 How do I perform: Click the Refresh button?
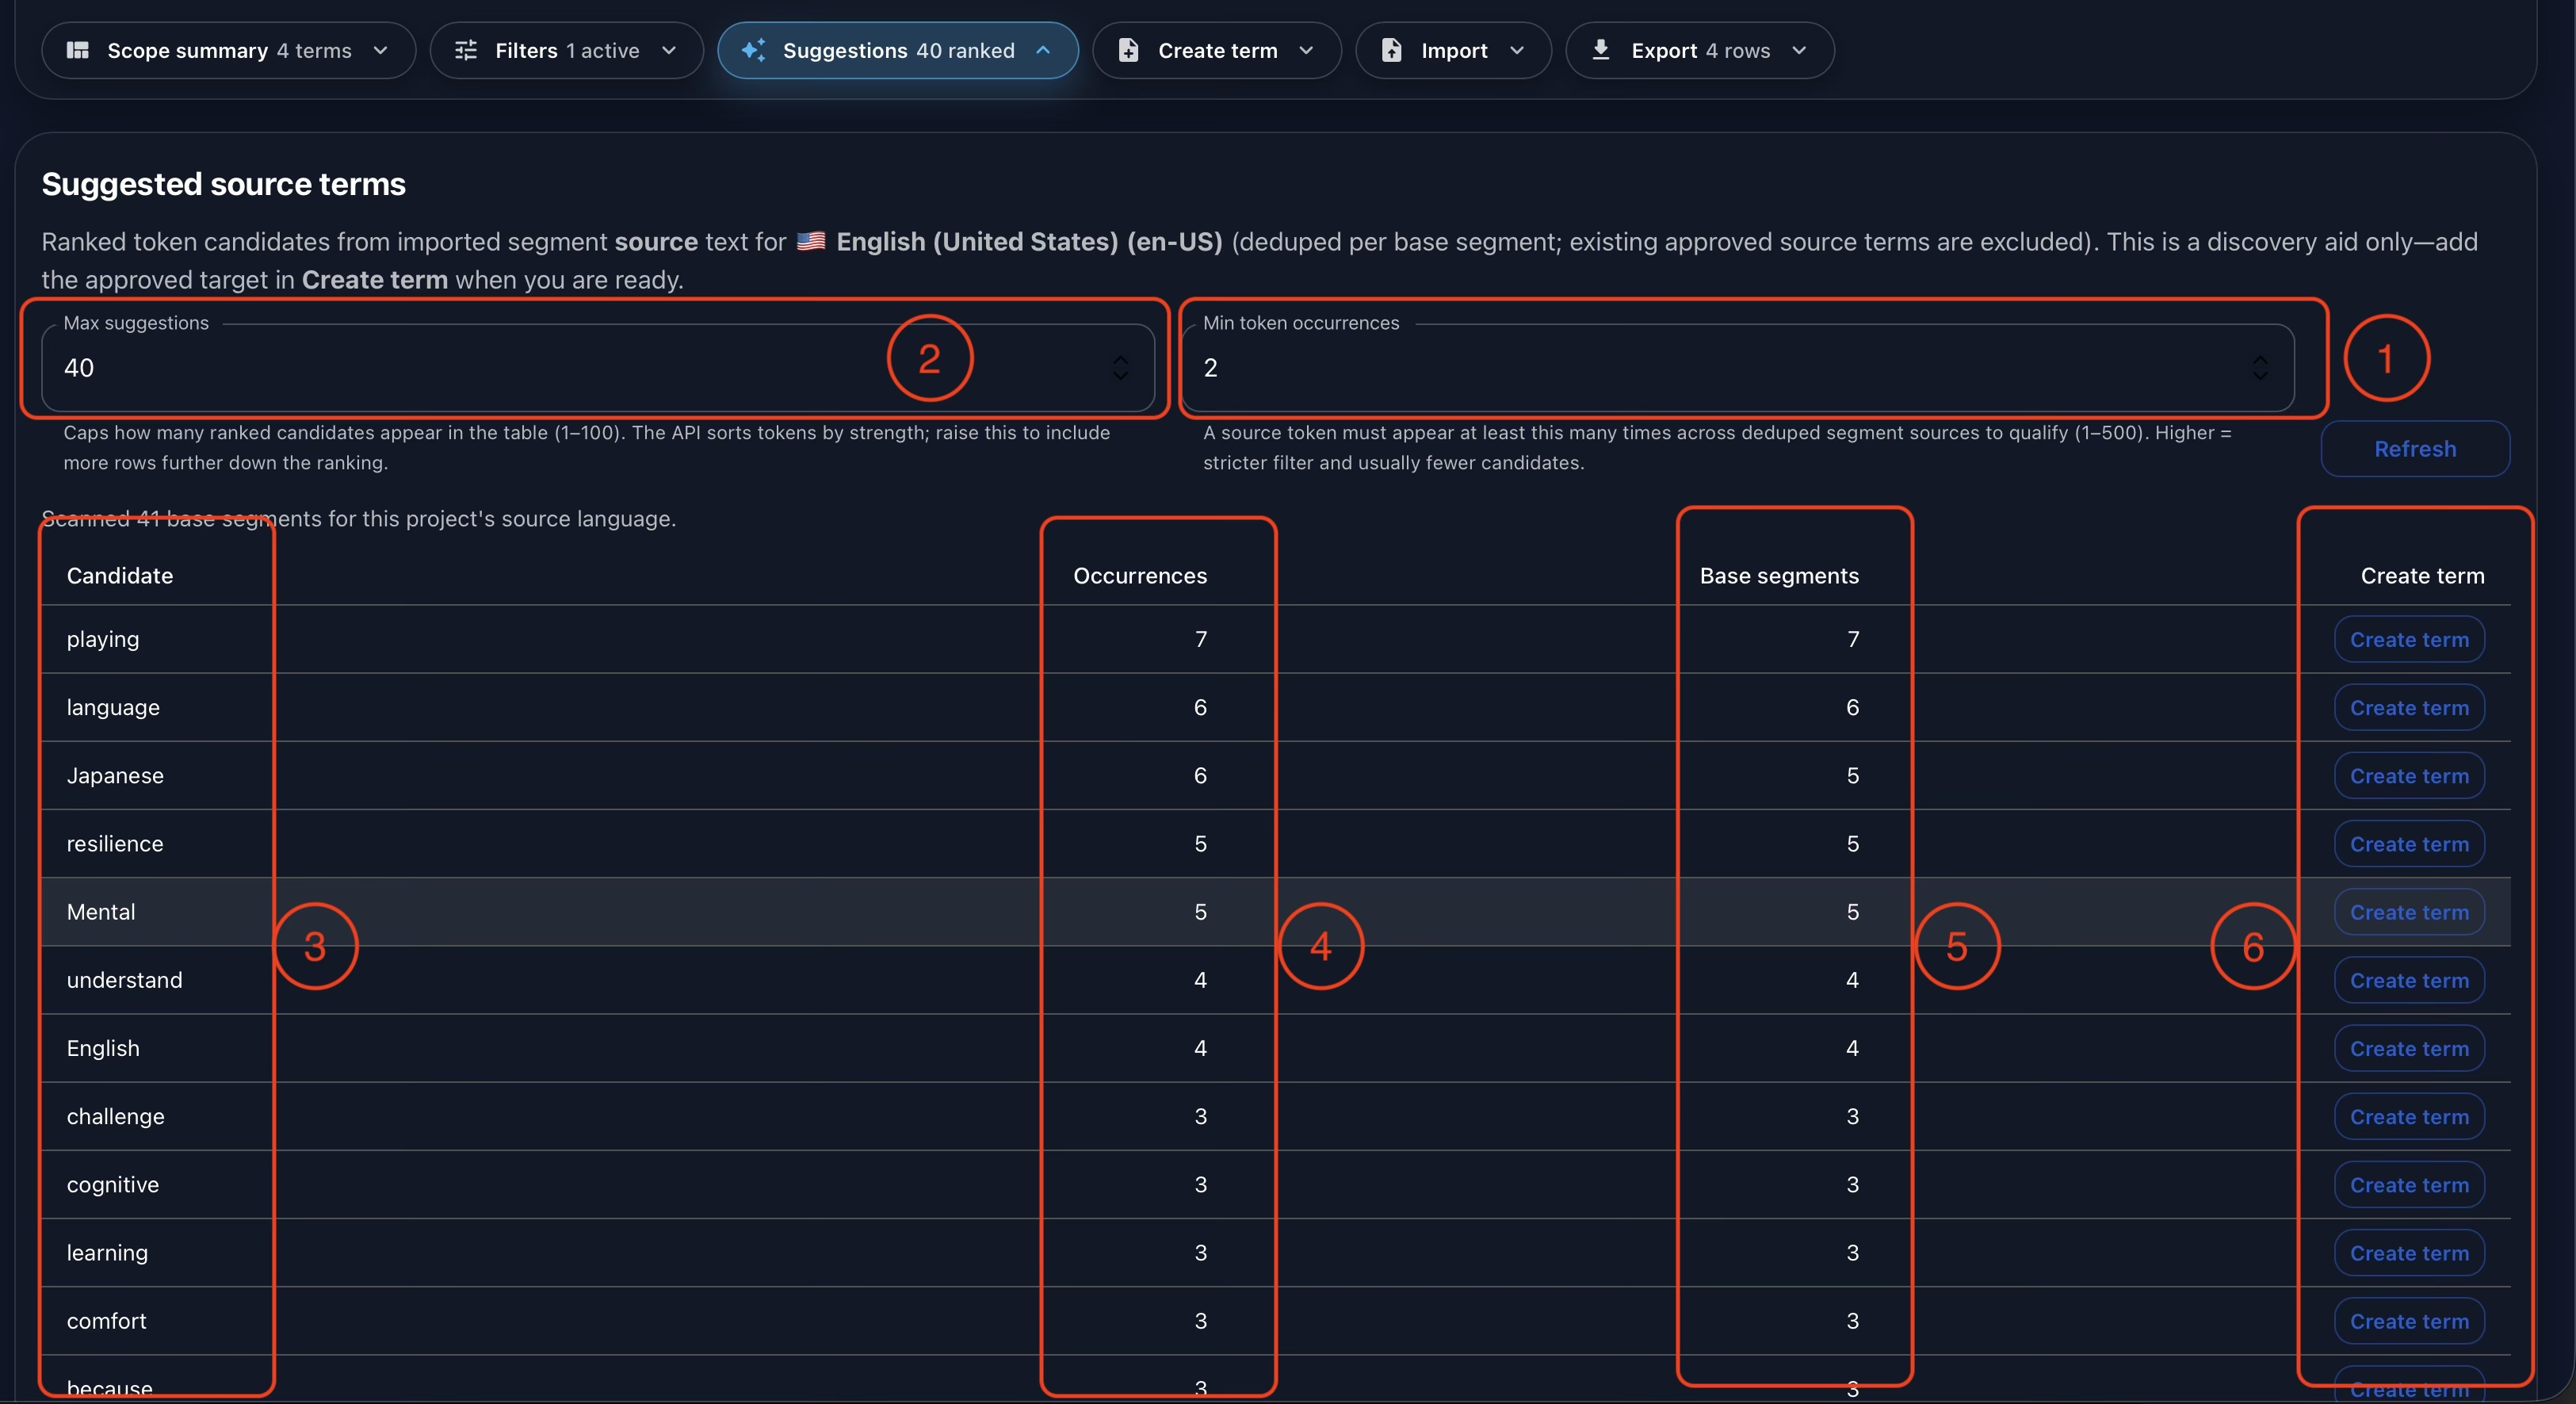tap(2415, 449)
